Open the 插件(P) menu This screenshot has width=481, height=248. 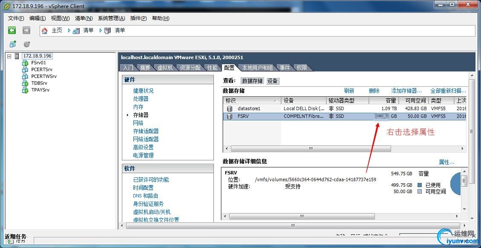(138, 18)
